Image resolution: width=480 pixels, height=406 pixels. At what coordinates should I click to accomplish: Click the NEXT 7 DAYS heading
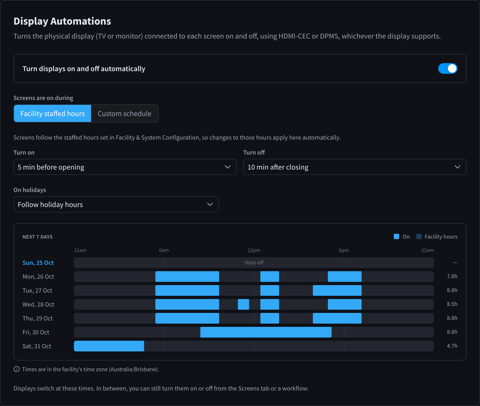click(37, 237)
